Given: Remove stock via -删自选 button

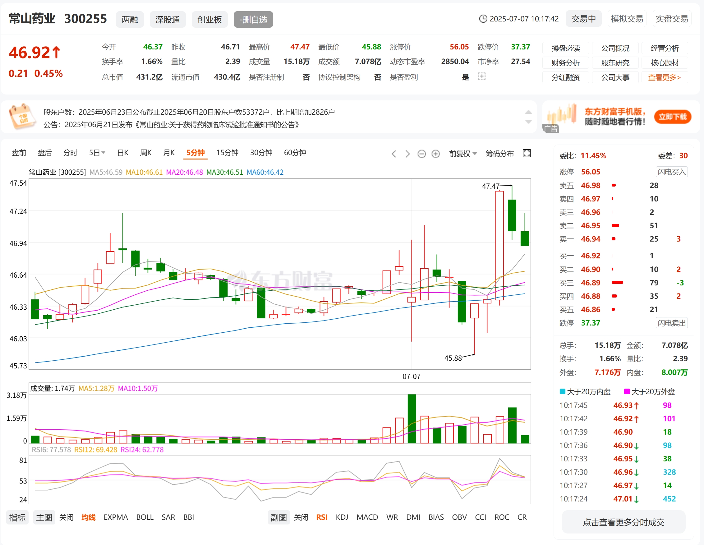Looking at the screenshot, I should coord(253,19).
